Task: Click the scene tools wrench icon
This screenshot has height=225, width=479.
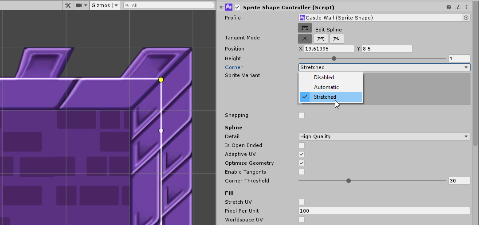Action: point(68,5)
